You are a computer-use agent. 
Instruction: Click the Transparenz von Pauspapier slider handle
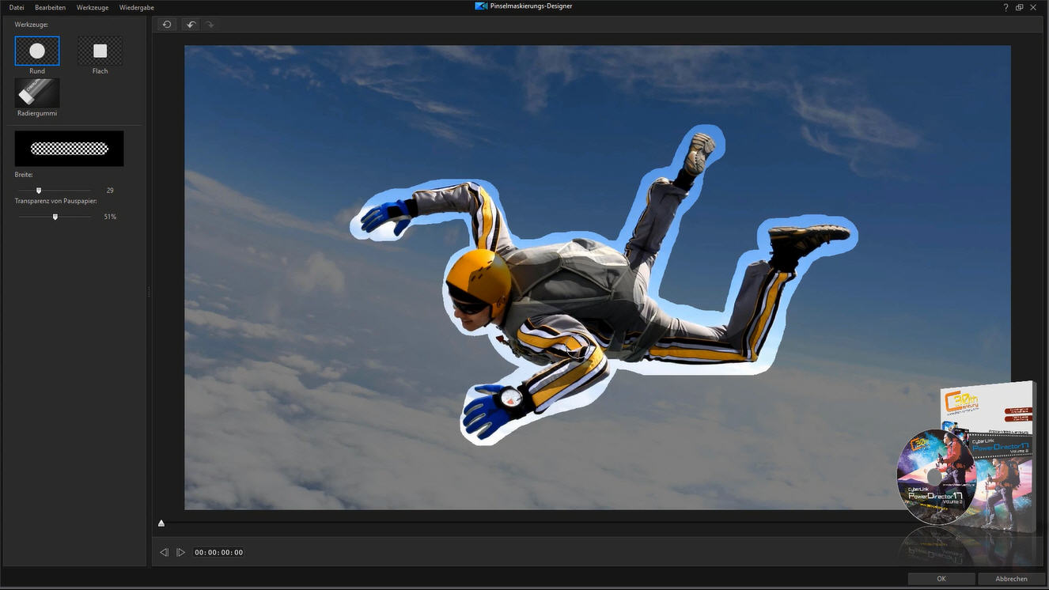[55, 217]
